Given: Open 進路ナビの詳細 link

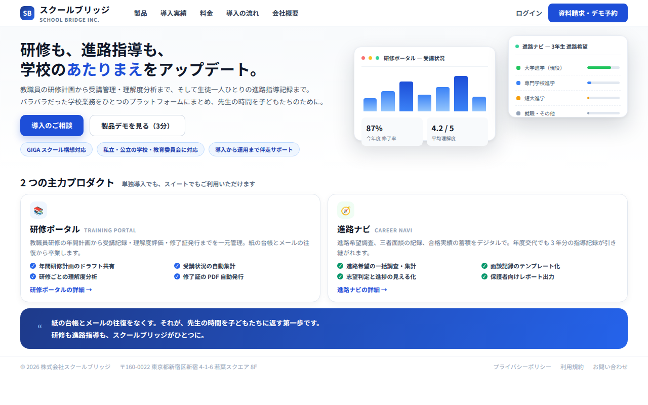Looking at the screenshot, I should tap(362, 290).
